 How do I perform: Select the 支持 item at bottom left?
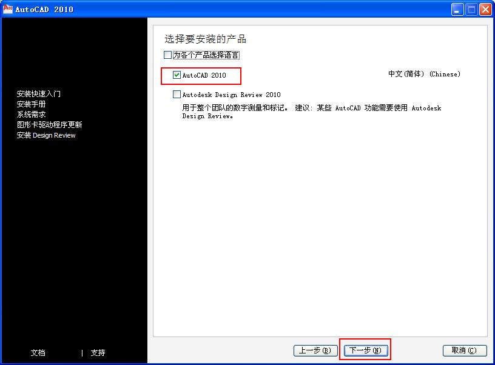point(98,353)
